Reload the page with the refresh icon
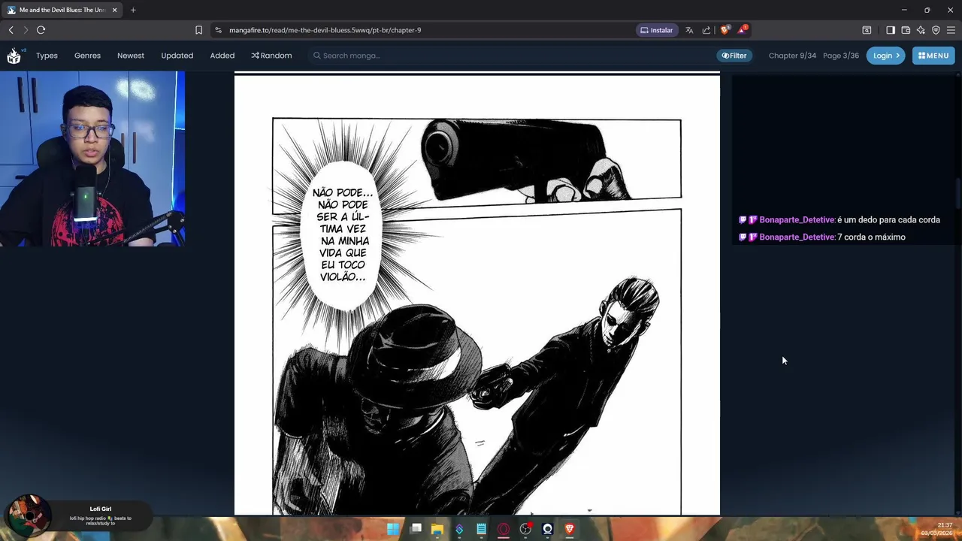This screenshot has height=541, width=962. pos(41,30)
